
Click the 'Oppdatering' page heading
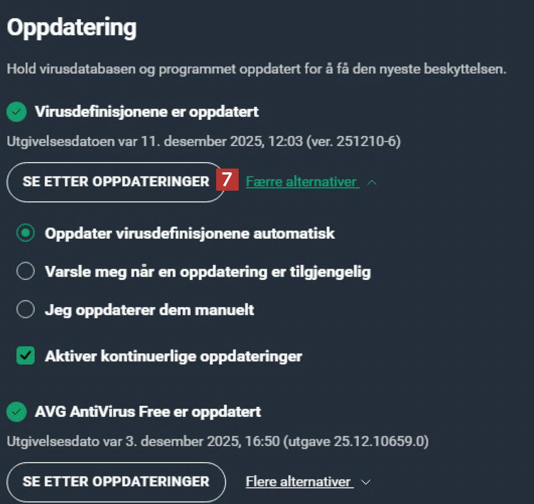point(72,28)
